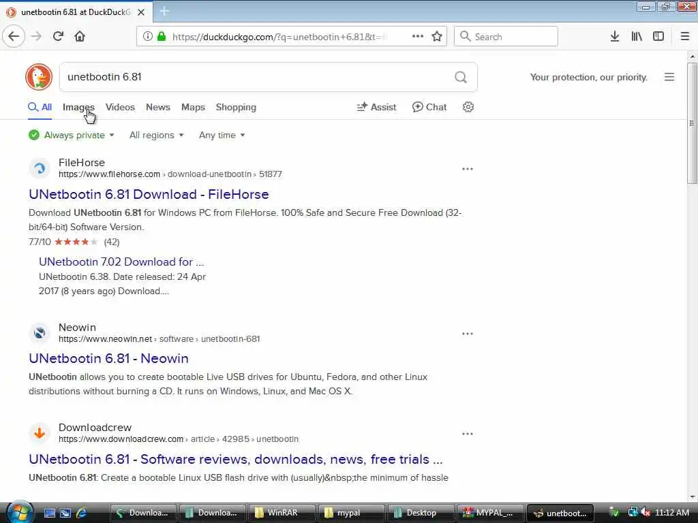The height and width of the screenshot is (523, 698).
Task: Click the green padlock security icon
Action: coord(162,37)
